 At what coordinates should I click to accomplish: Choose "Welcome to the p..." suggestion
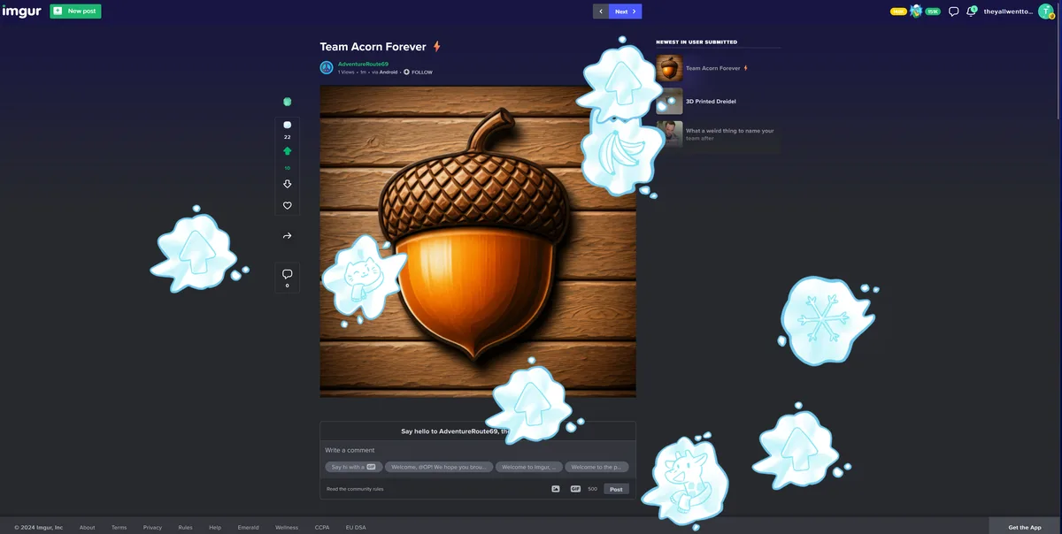(597, 467)
